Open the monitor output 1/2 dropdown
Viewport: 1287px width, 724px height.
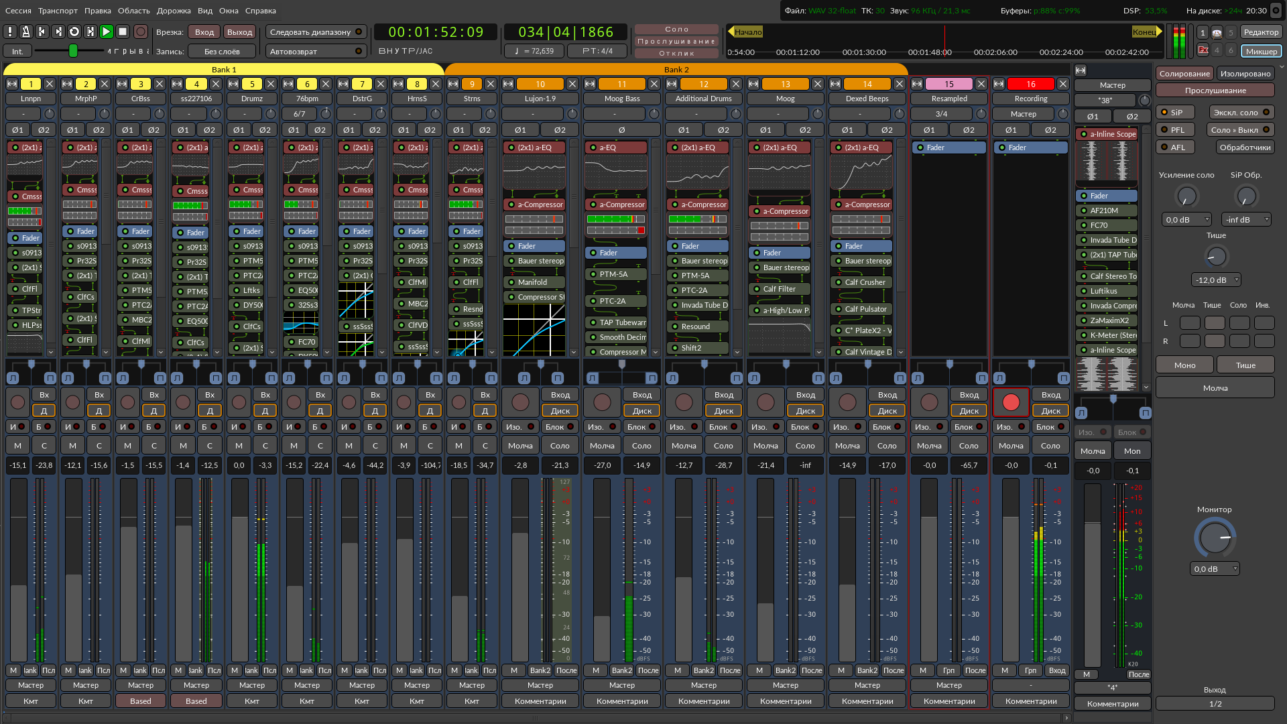pos(1215,703)
